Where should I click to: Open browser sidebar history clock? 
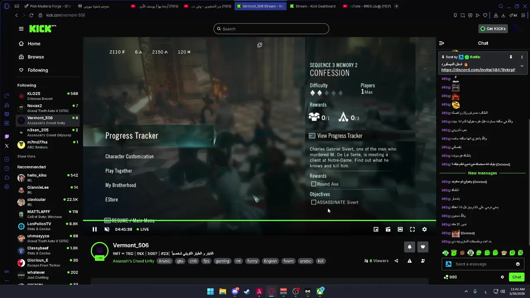[7, 168]
